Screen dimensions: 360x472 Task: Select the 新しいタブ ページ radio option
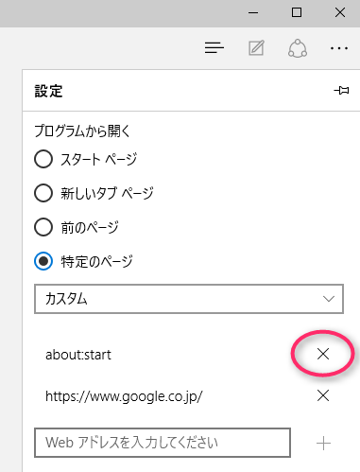coord(43,193)
